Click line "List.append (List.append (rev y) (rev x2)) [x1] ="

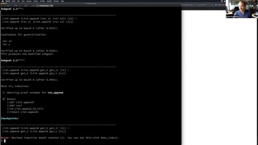(40, 19)
